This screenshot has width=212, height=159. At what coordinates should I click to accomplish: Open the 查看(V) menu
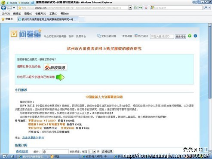(x=28, y=14)
